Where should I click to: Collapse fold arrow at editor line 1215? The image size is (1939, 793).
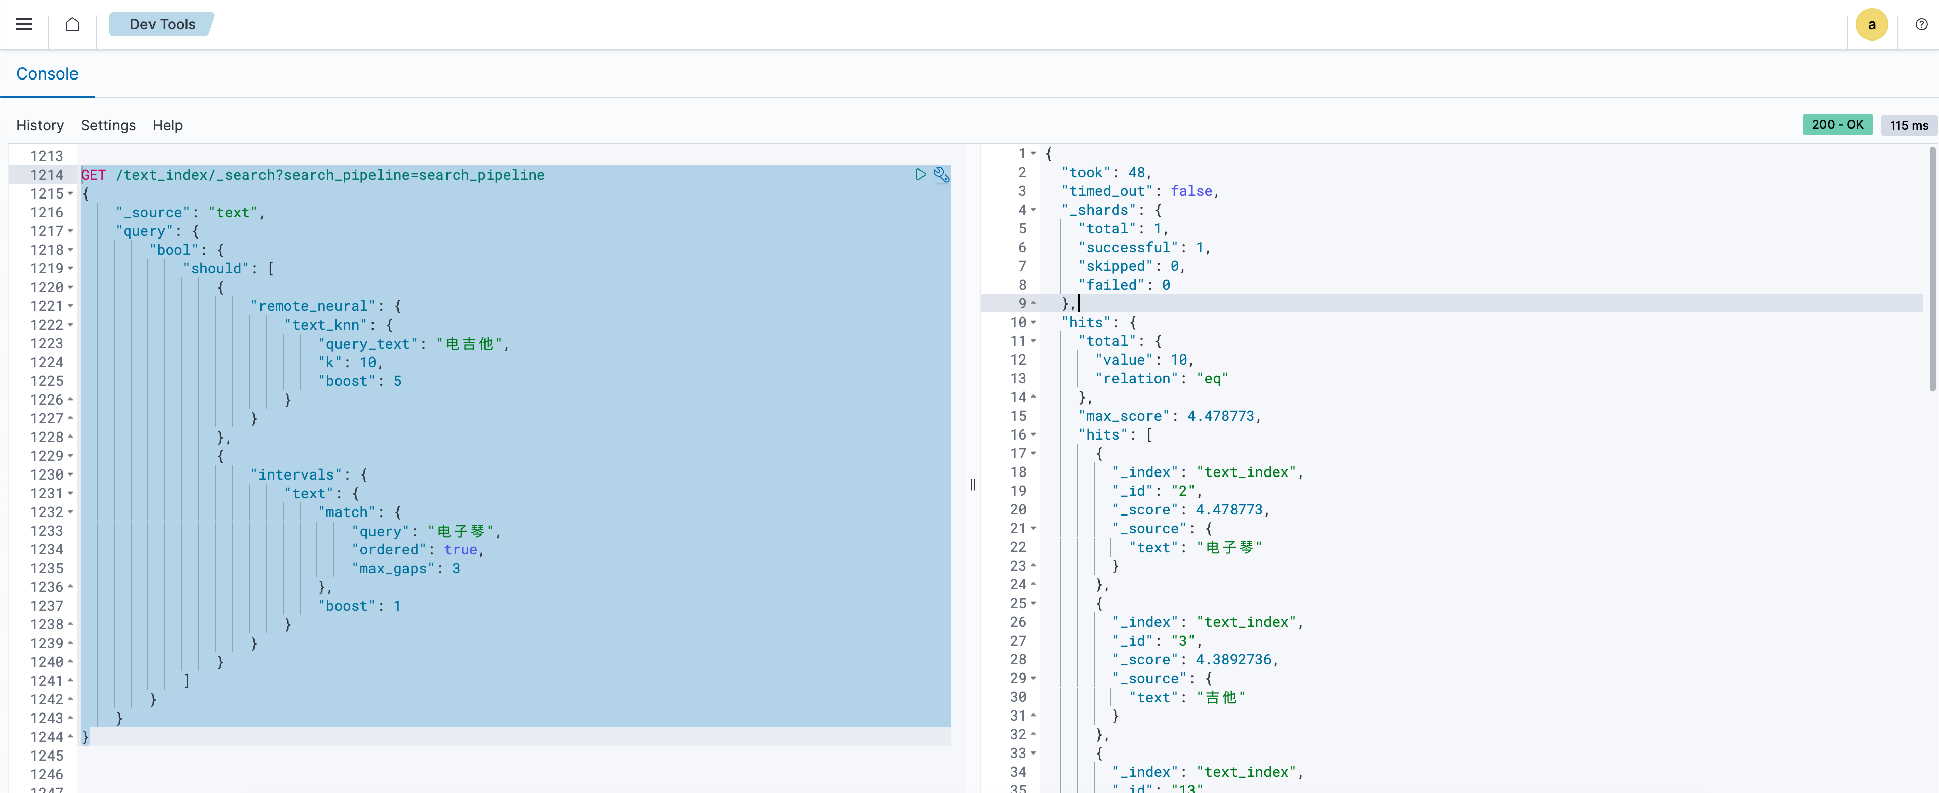click(x=71, y=193)
